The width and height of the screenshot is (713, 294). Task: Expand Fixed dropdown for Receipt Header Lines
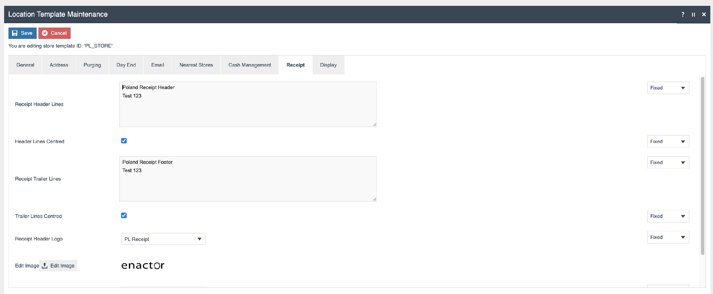(668, 88)
